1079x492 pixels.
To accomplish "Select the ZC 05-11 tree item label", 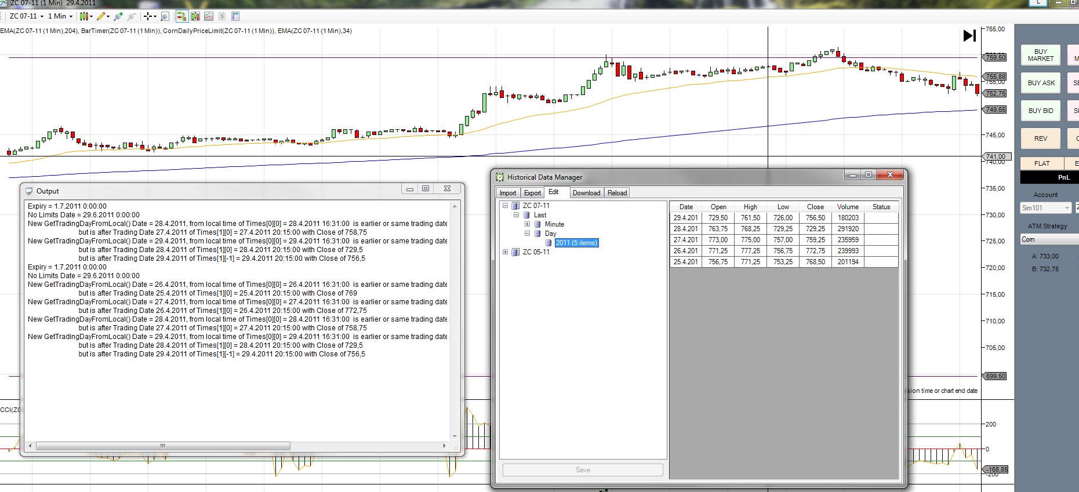I will [536, 252].
